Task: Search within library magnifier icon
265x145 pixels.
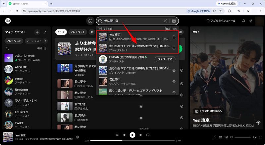Action: pos(7,48)
